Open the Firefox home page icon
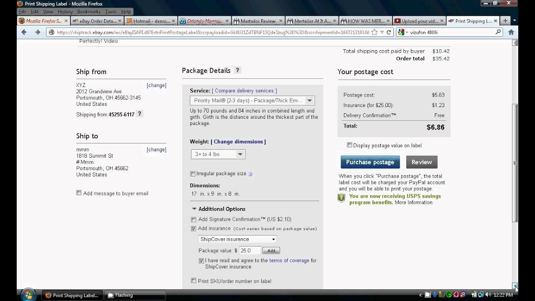 tap(511, 32)
